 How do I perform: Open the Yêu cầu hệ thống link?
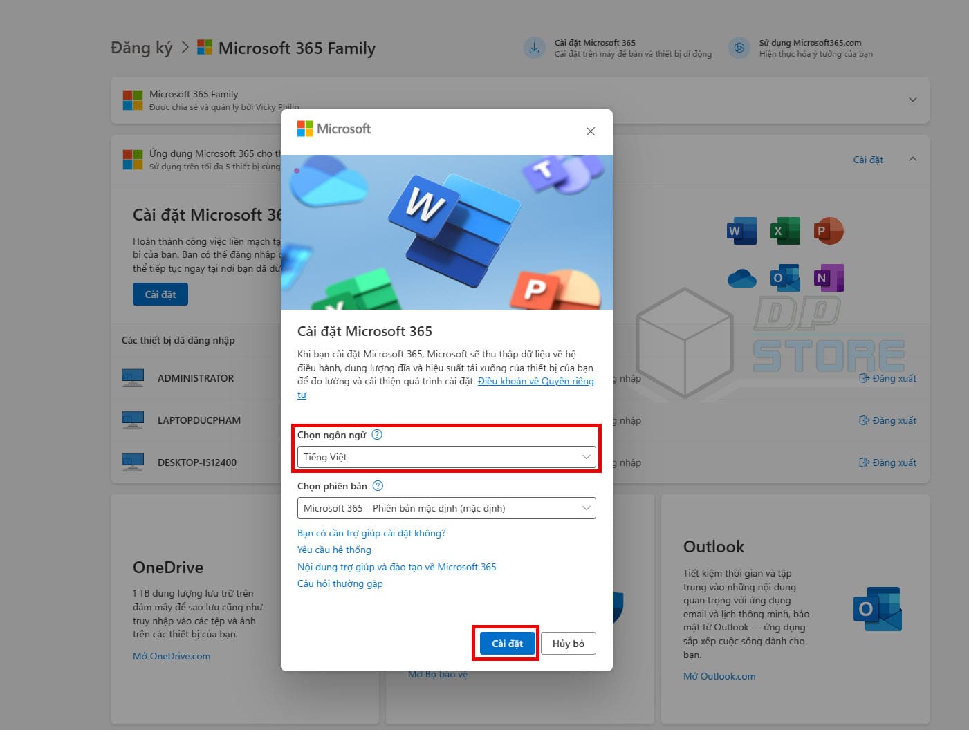[x=334, y=550]
